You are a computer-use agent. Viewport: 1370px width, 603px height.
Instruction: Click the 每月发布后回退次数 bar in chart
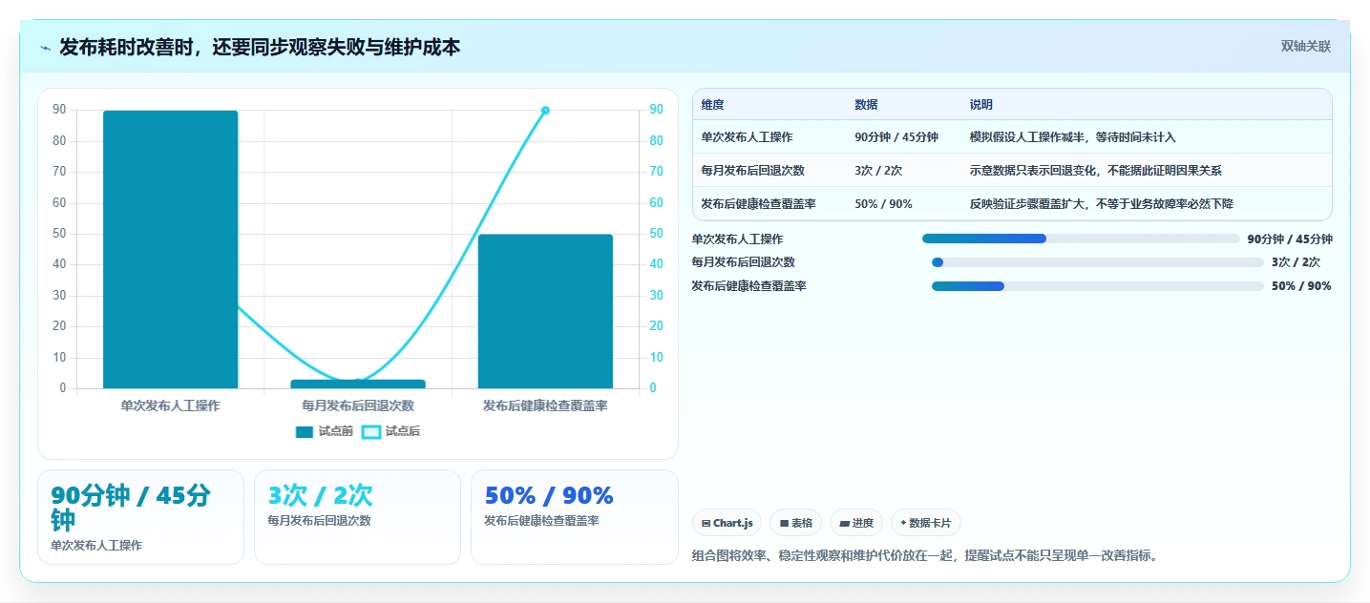tap(358, 384)
